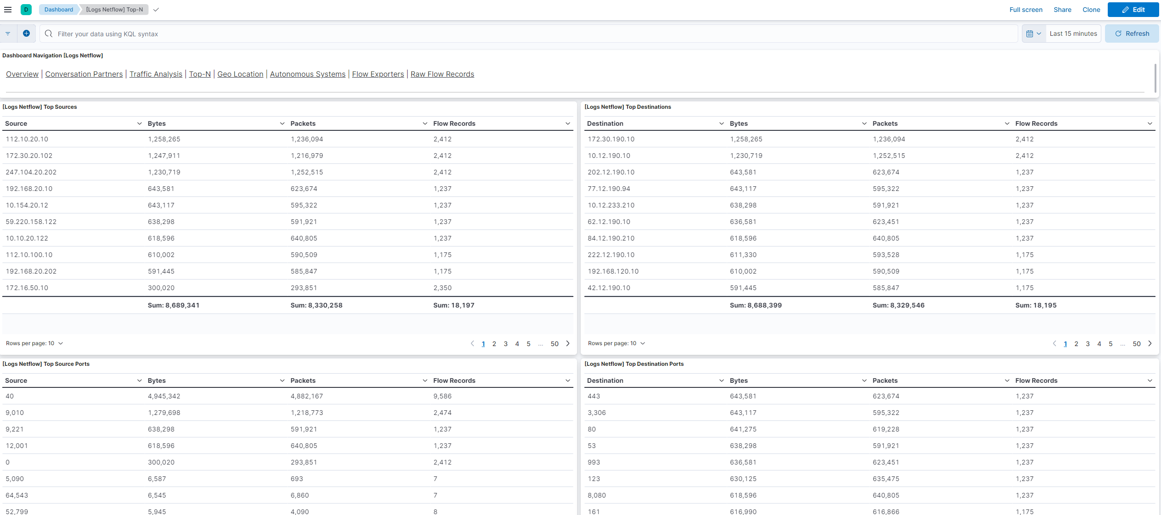Go to next page in Top Sources table
Screen dimensions: 1161x515
pos(568,343)
